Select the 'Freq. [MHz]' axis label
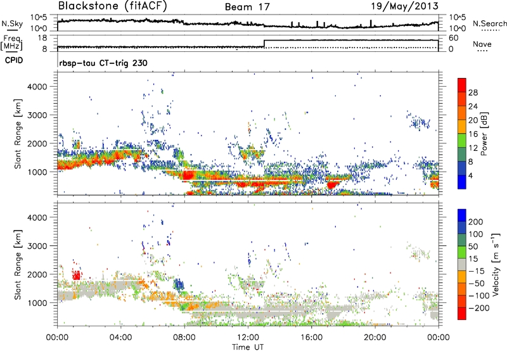Viewport: 507px width, 351px height. tap(11, 42)
